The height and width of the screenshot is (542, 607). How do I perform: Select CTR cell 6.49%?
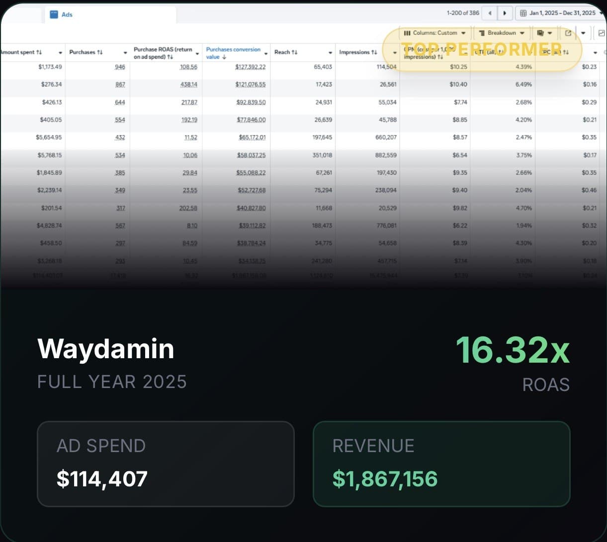coord(523,84)
